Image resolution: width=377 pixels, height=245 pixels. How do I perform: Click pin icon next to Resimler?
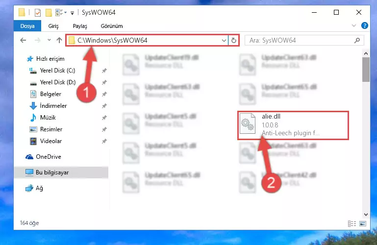104,129
